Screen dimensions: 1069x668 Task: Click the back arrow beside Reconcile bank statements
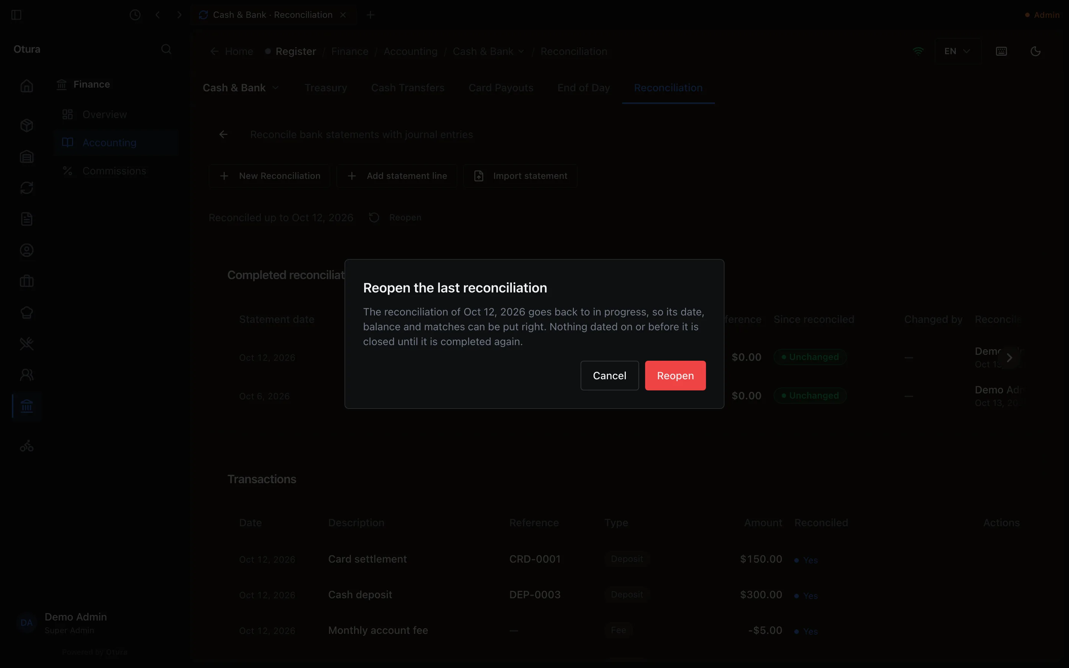click(x=223, y=134)
